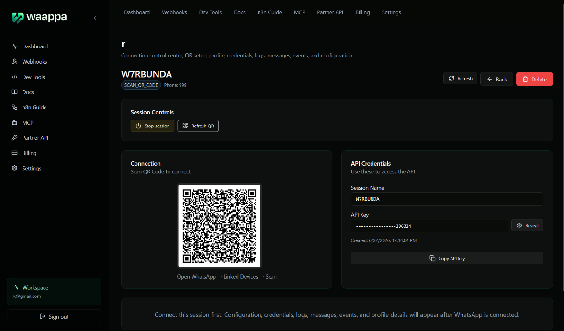Click the Billing card icon in sidebar

[15, 153]
